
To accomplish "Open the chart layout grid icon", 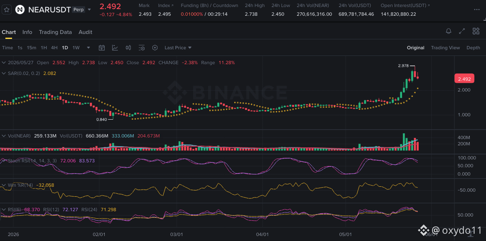I will [476, 31].
